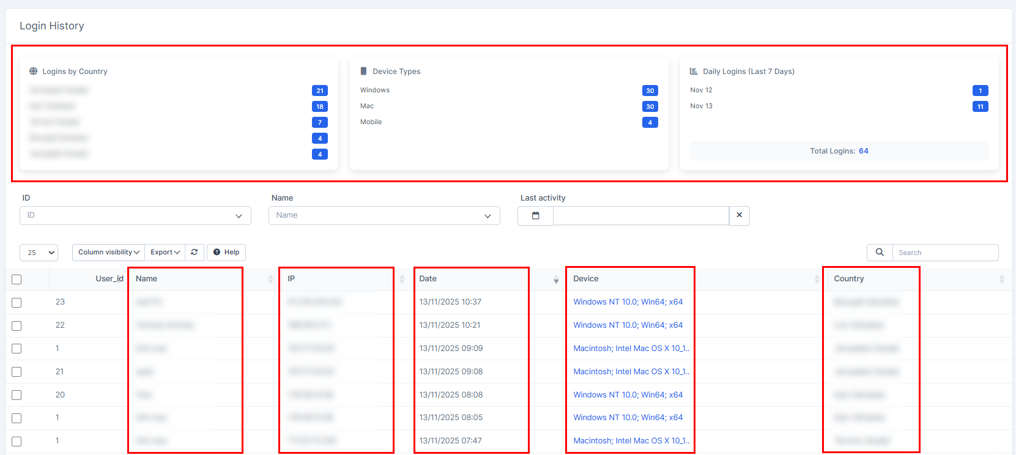Select the checkbox for User_id 20 row
This screenshot has height=455, width=1016.
[17, 395]
